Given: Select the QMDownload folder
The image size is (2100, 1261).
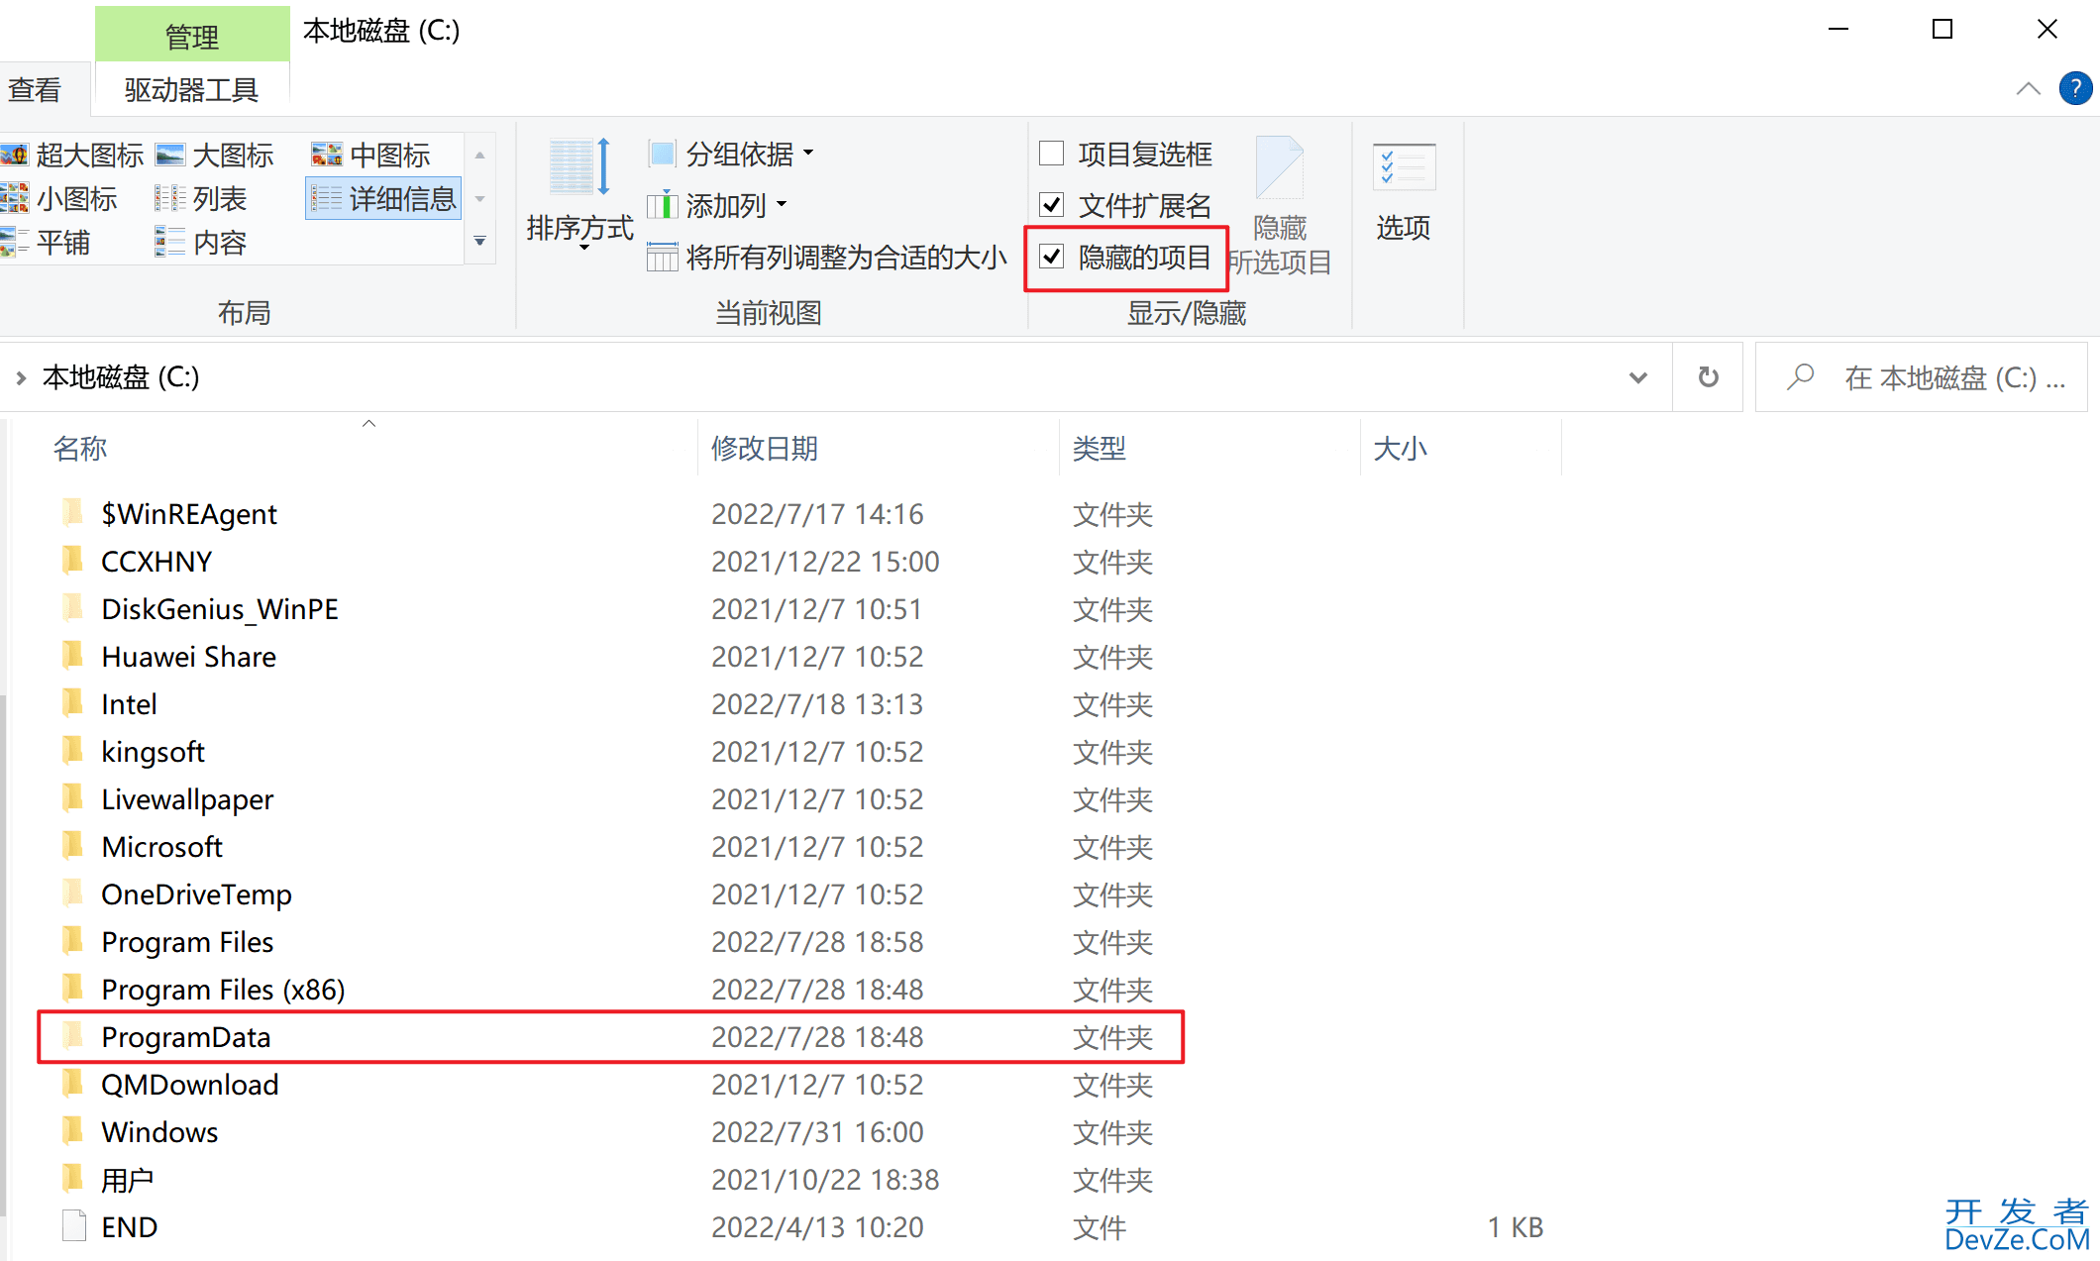Looking at the screenshot, I should coord(189,1085).
